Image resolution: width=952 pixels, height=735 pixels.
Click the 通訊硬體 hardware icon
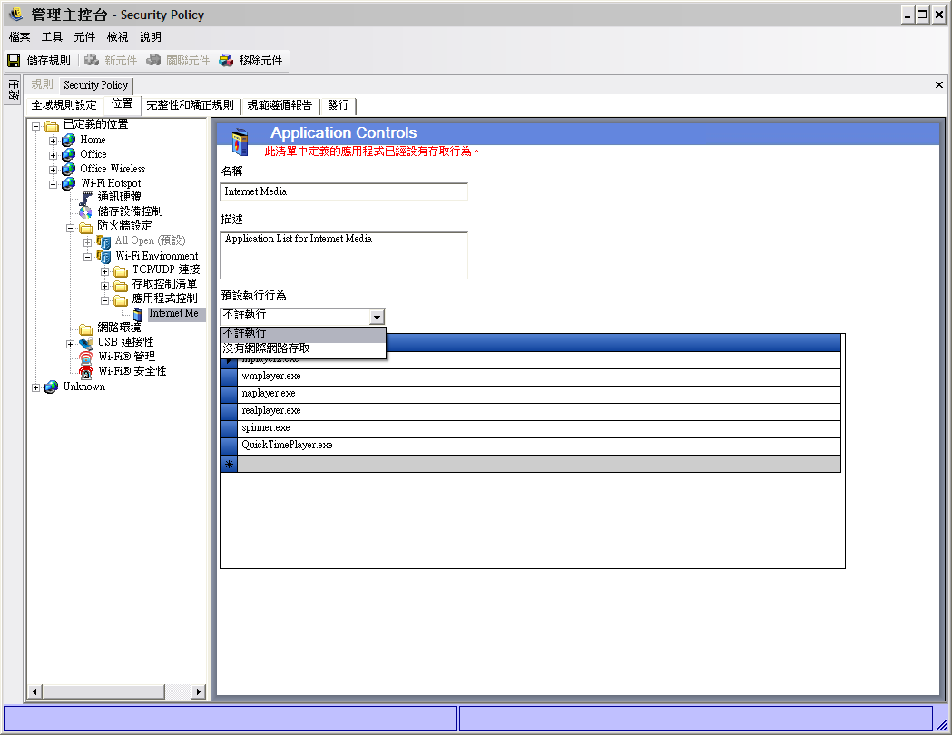87,197
